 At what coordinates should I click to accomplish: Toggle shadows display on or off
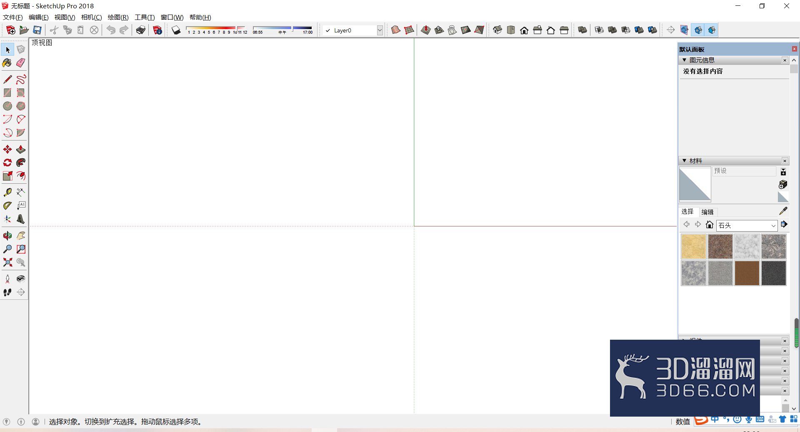tap(176, 30)
